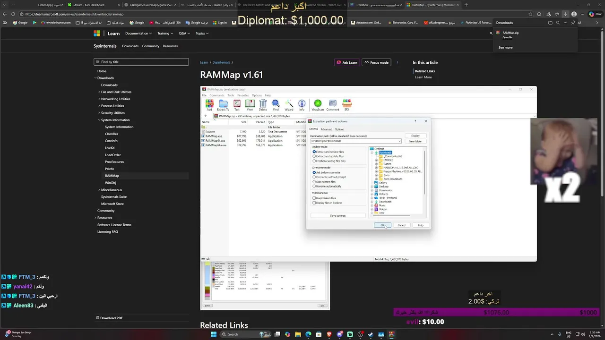Viewport: 605px width, 340px height.
Task: Expand the Pictures node in folder tree
Action: pos(372,194)
